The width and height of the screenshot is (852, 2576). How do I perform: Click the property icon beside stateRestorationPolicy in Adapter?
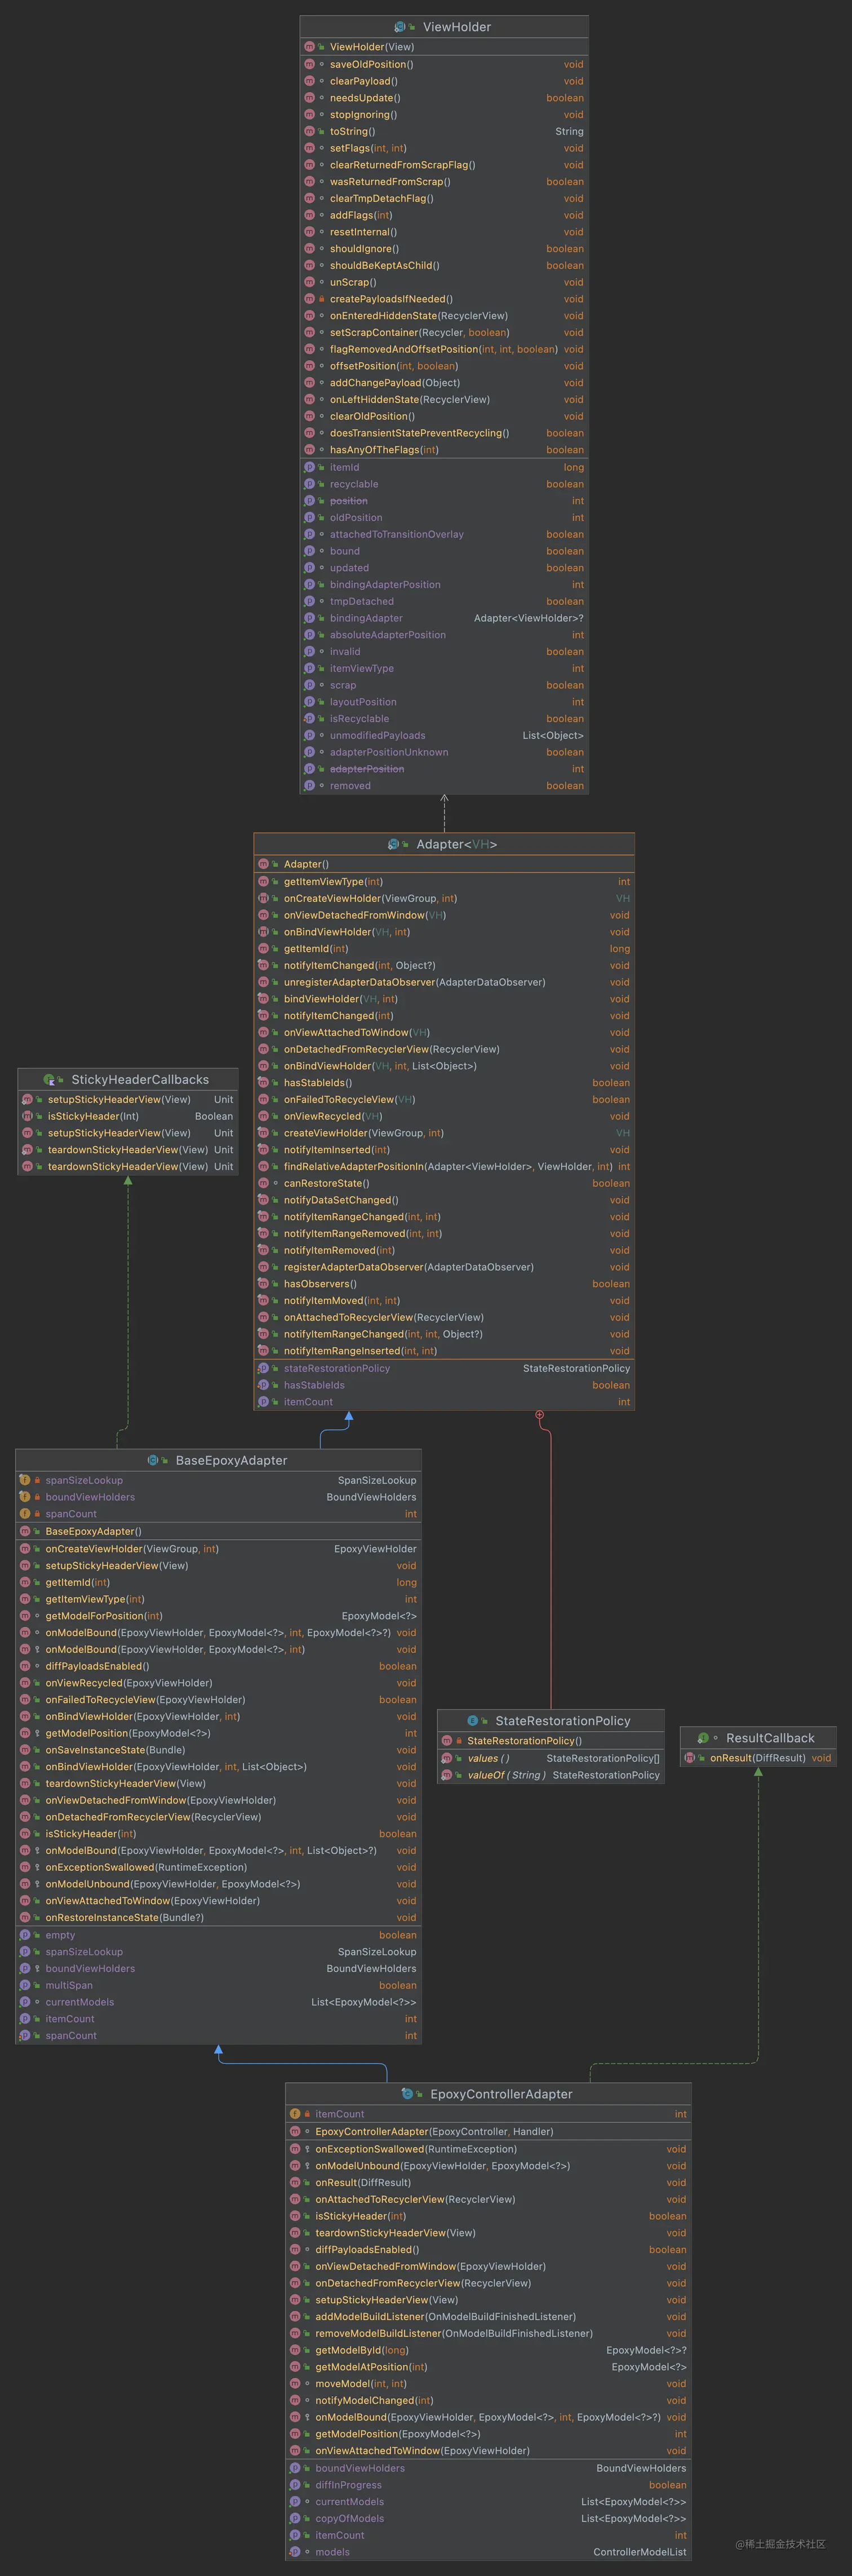[263, 1368]
